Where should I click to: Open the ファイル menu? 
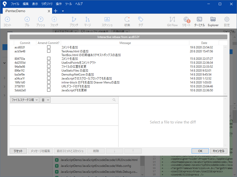(15, 4)
